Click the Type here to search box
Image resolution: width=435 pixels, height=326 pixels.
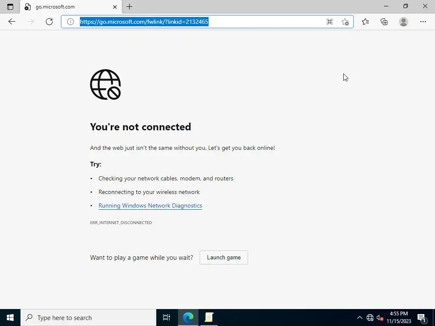pos(88,318)
